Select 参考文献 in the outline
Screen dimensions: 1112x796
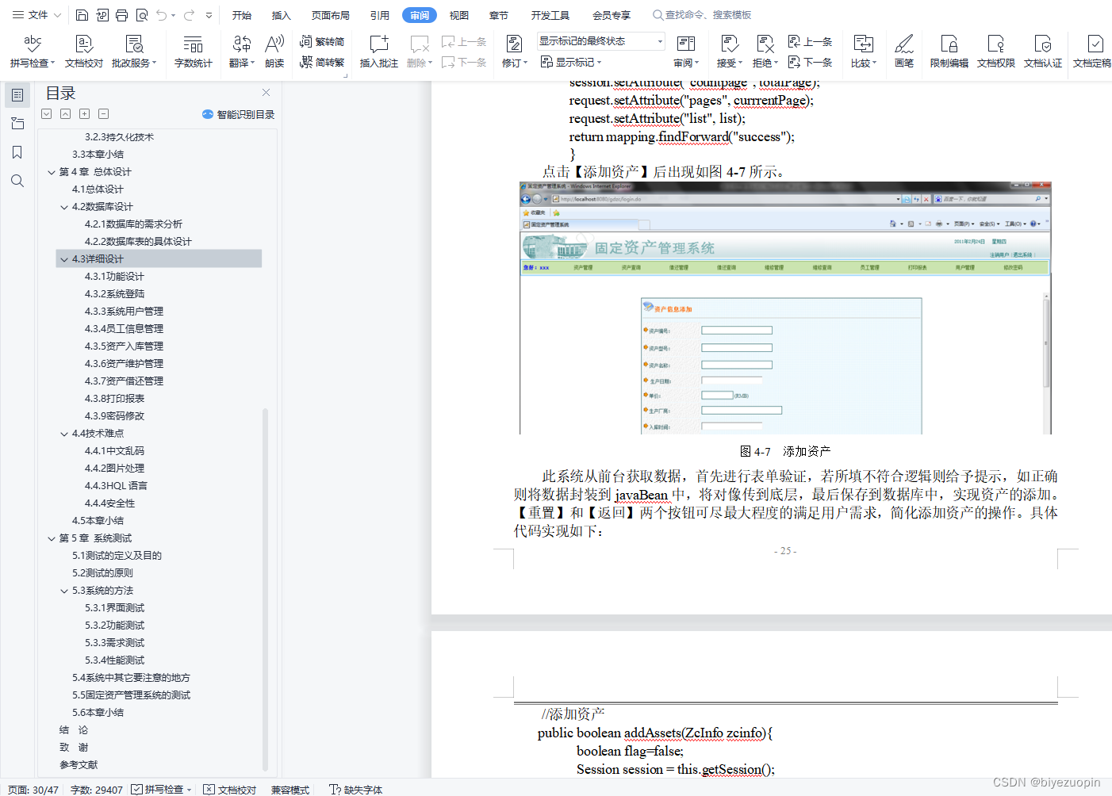click(x=79, y=765)
